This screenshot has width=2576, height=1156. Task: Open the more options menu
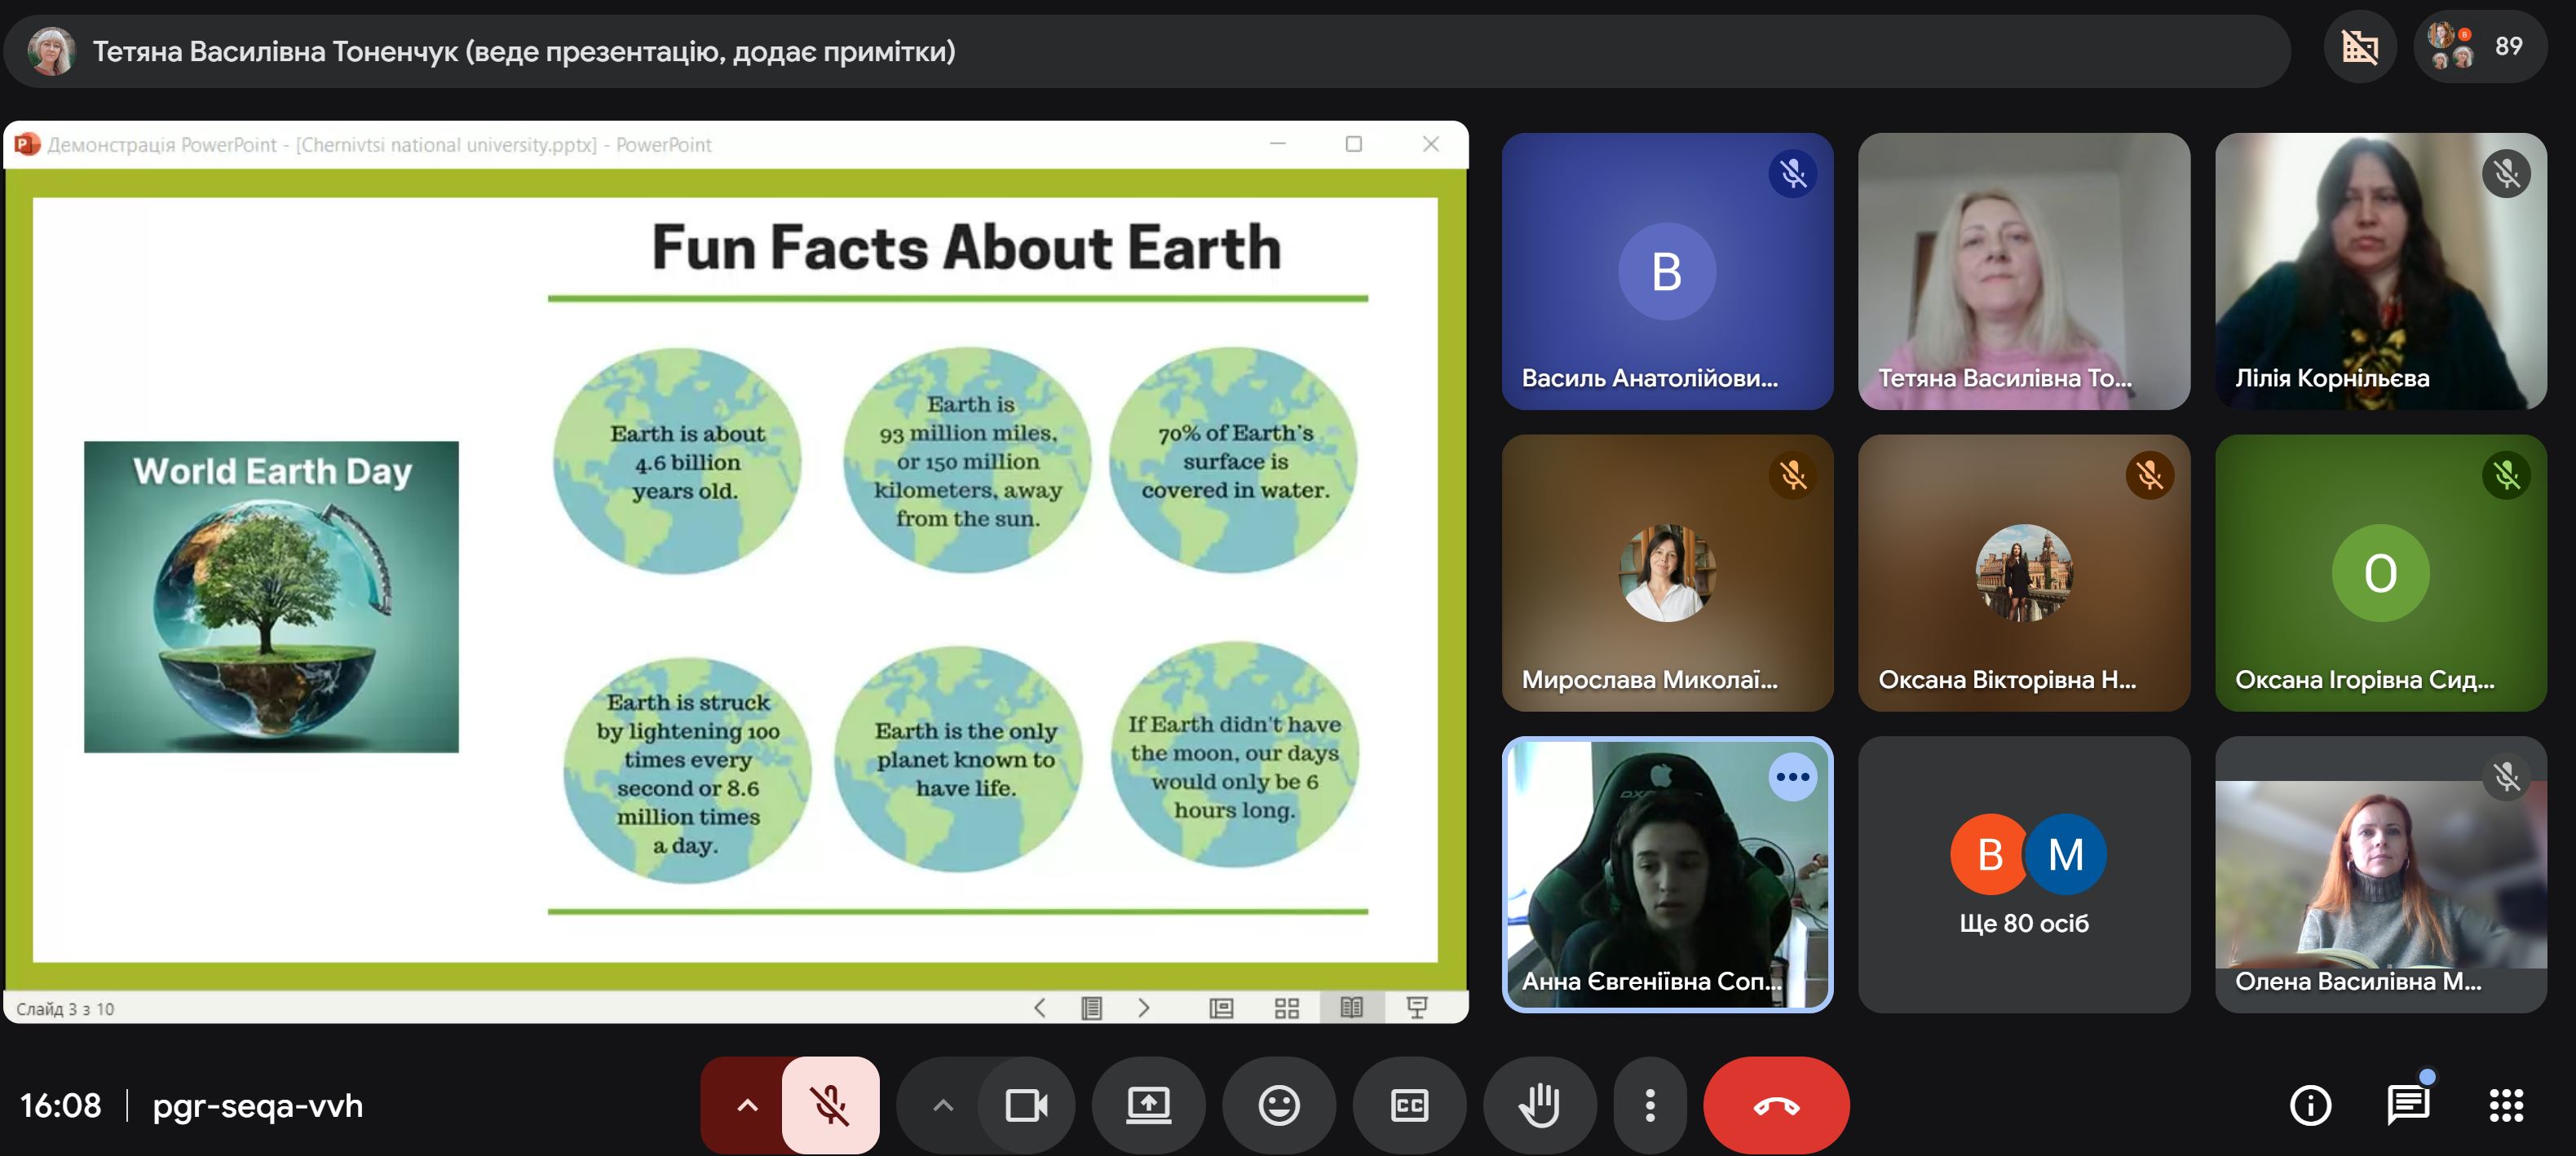click(1650, 1105)
